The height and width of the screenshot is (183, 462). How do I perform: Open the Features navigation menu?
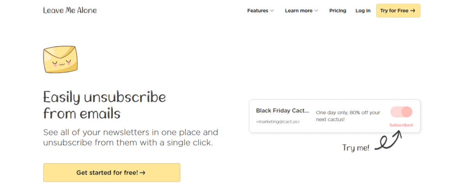click(x=260, y=11)
